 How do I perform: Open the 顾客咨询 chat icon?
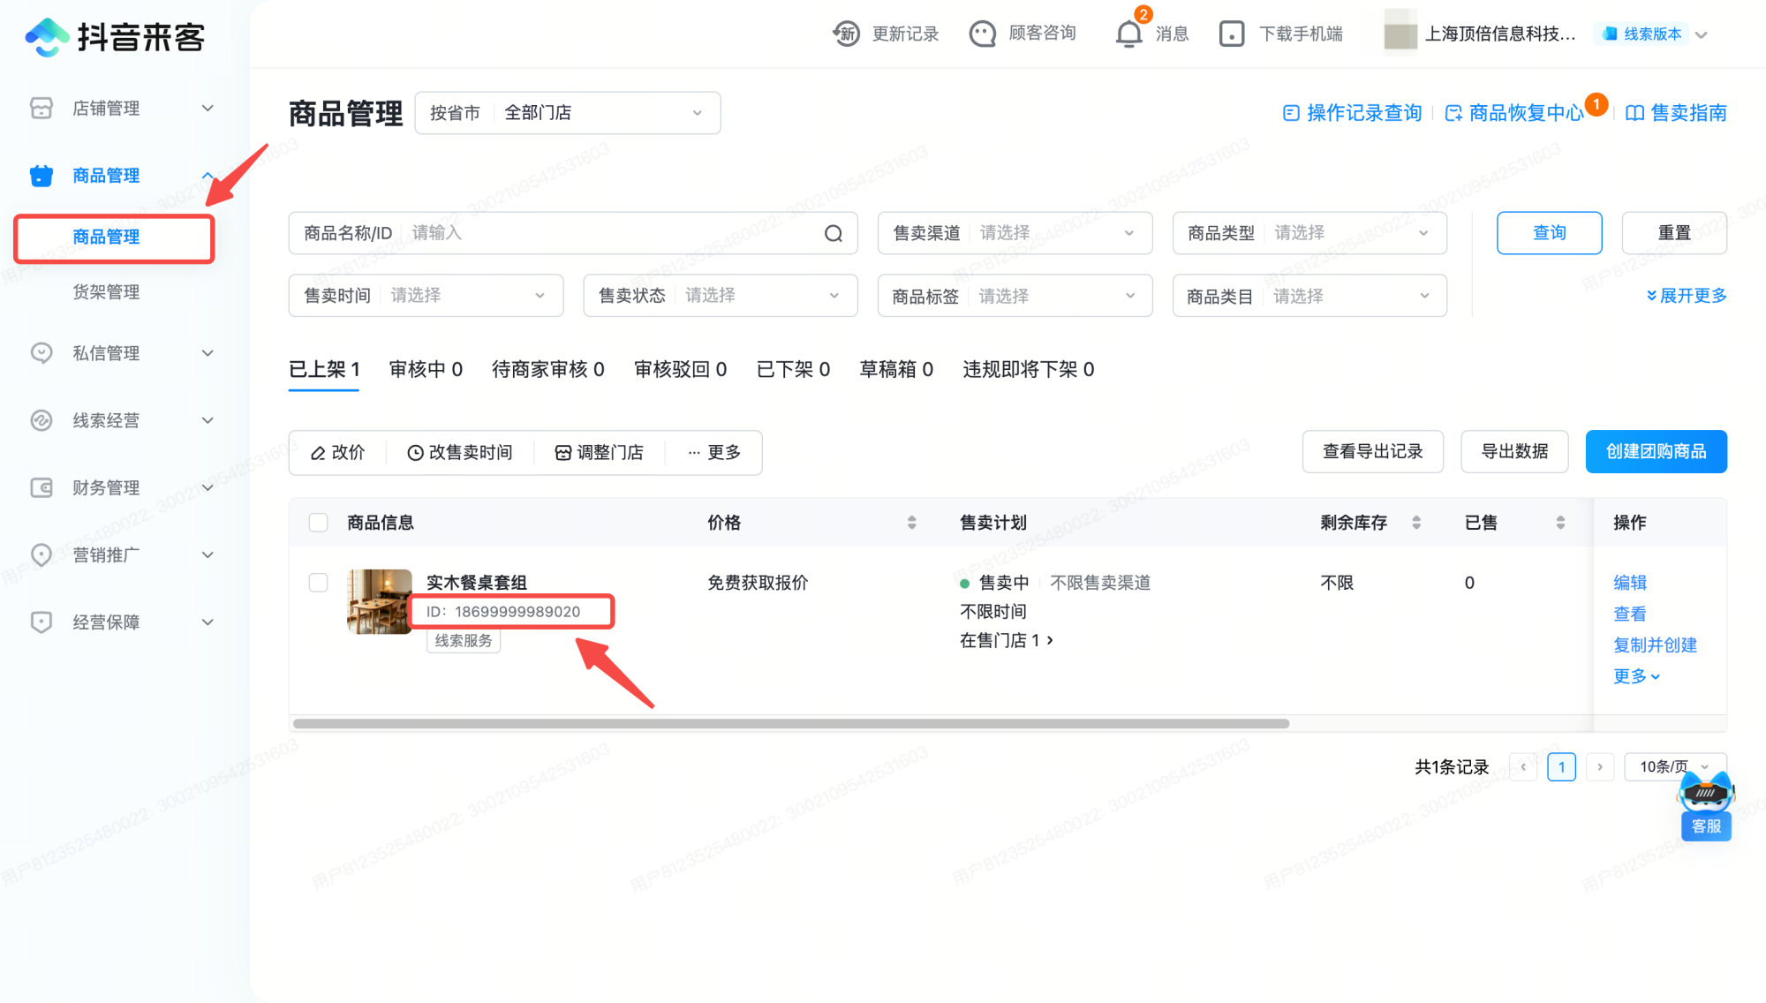click(982, 34)
